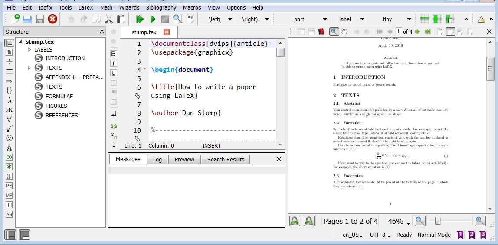
Task: Adjust the PDF zoom slider handle
Action: click(437, 221)
